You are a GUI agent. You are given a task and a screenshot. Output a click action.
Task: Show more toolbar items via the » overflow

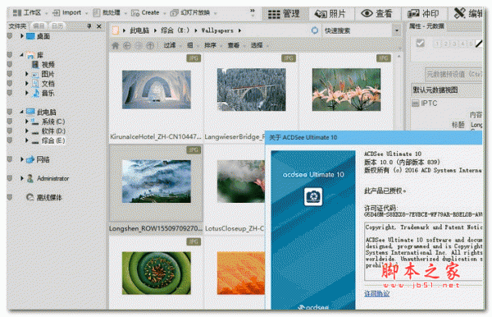coord(253,11)
